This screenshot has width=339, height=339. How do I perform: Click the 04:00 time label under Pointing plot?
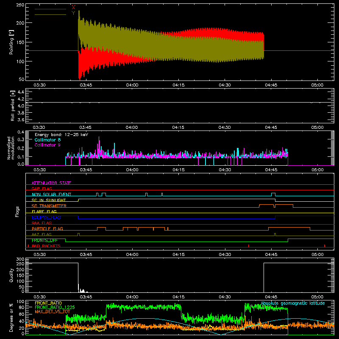click(x=132, y=85)
